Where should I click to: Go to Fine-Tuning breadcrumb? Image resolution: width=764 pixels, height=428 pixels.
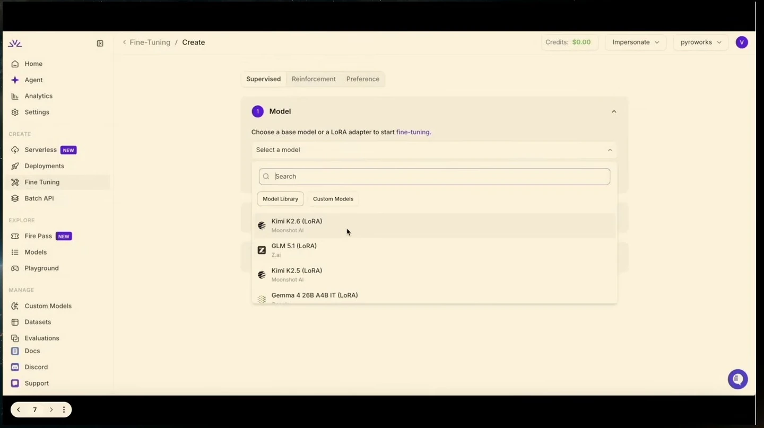pyautogui.click(x=150, y=42)
